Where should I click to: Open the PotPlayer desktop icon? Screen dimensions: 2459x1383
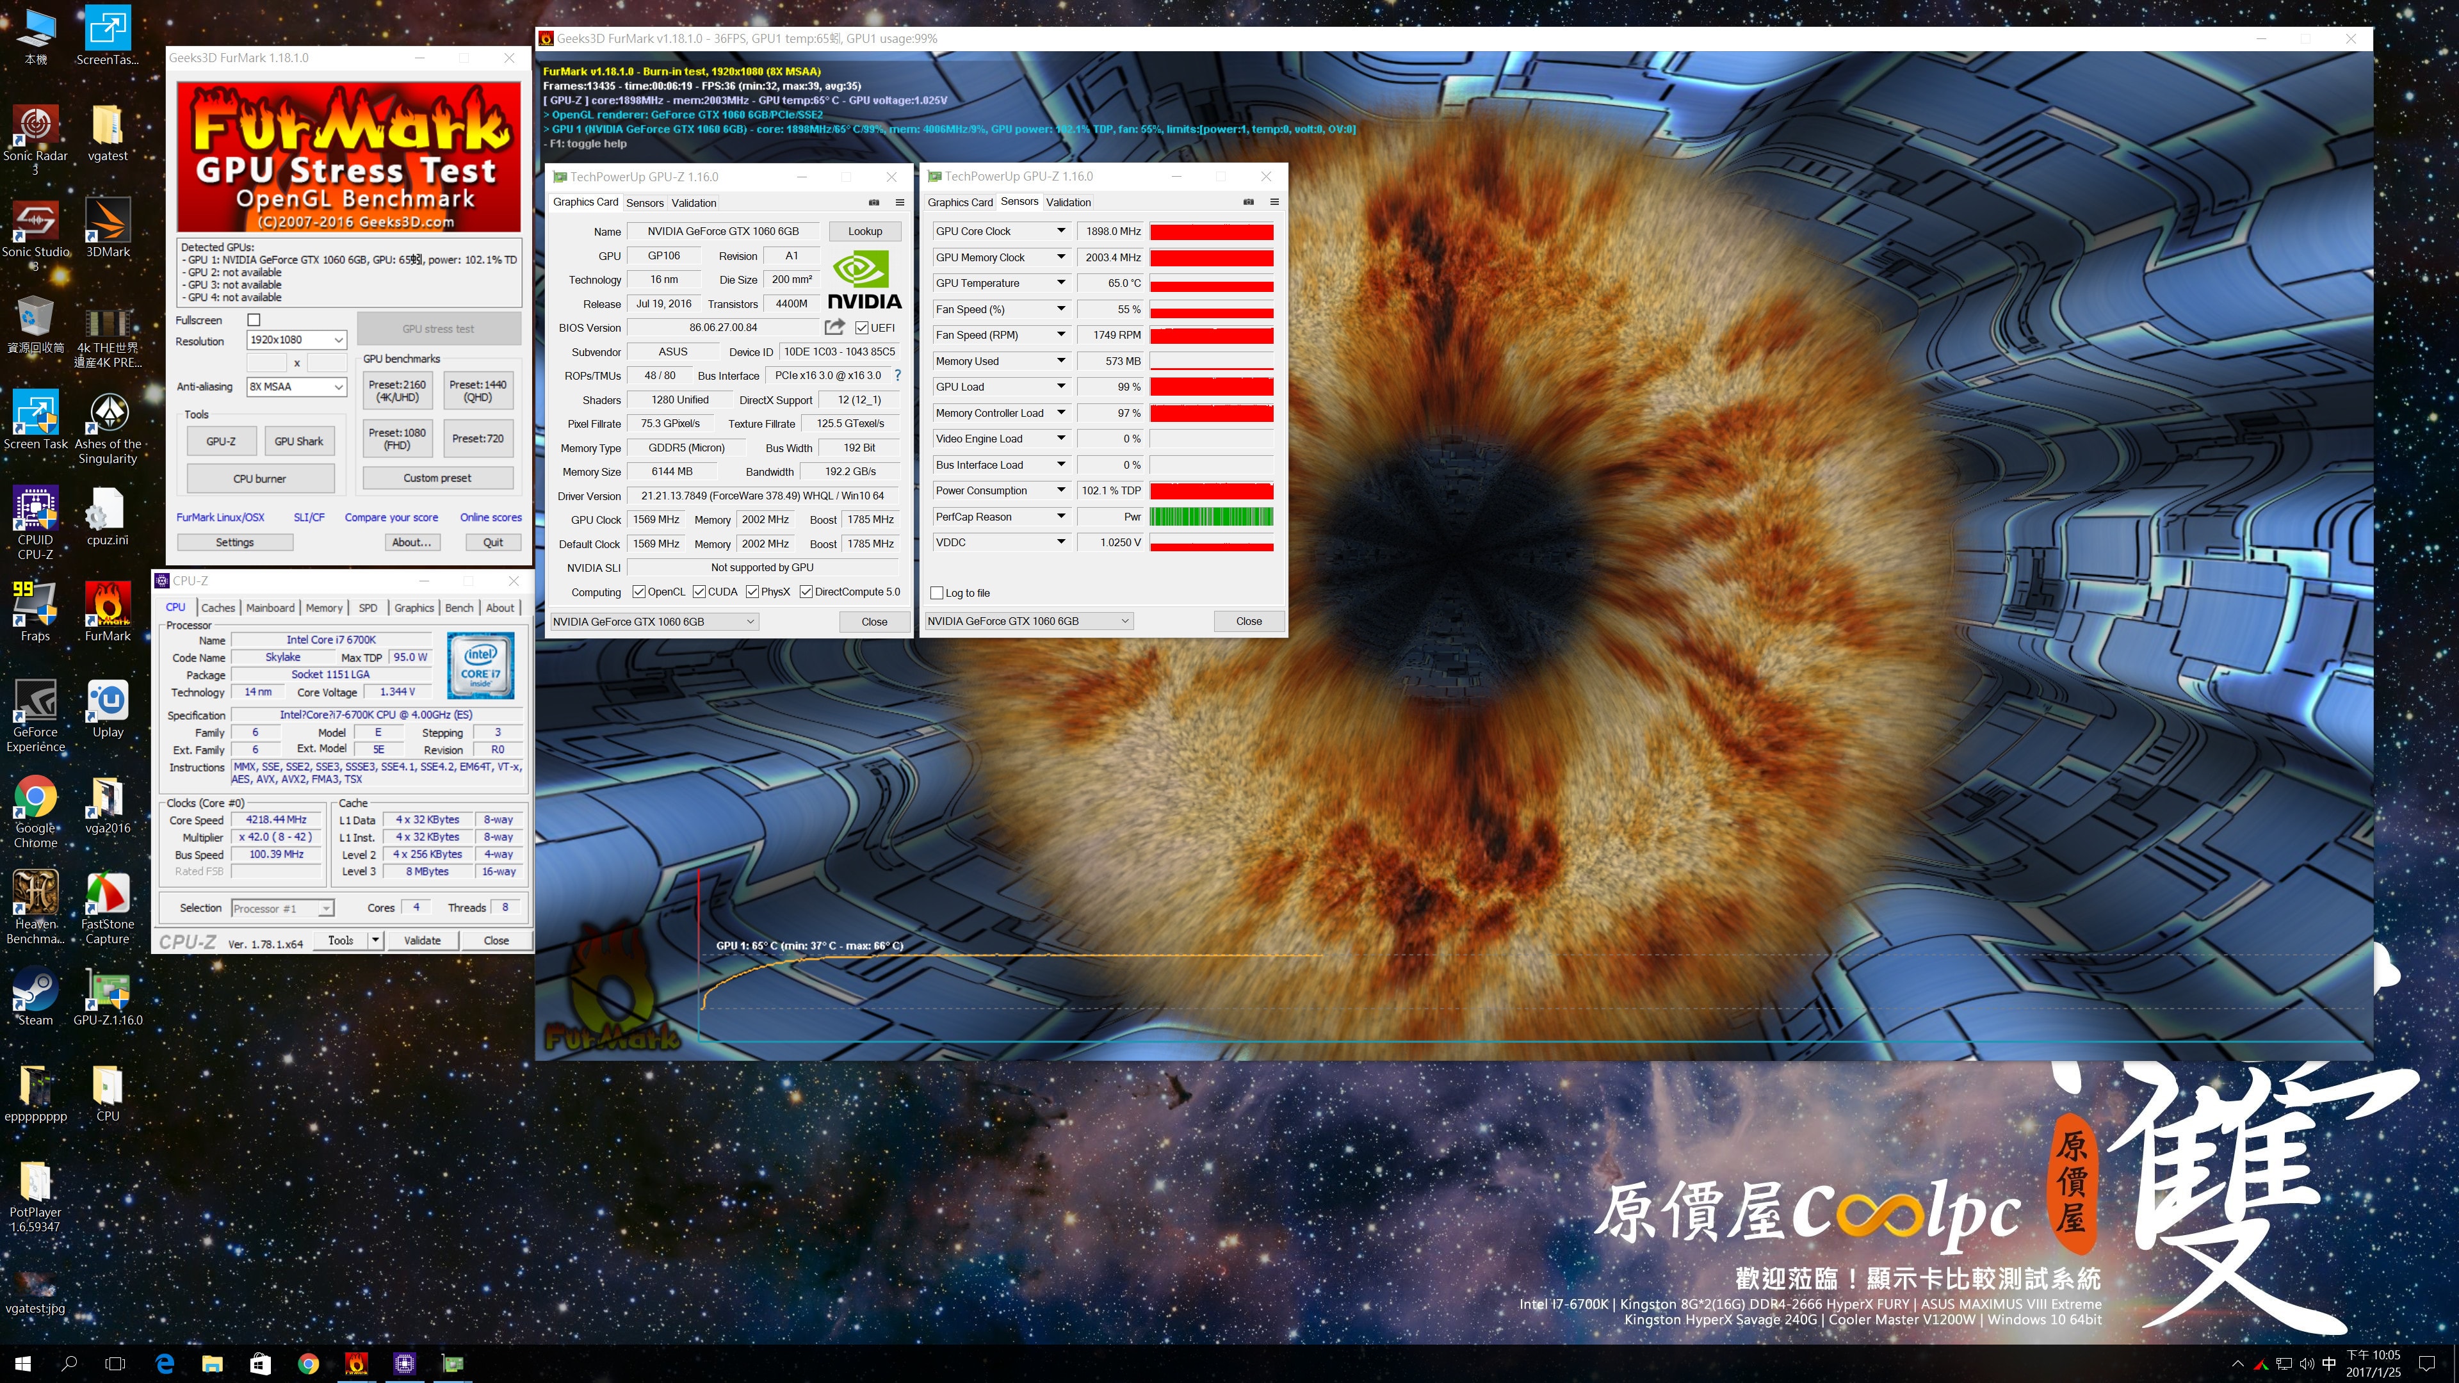click(35, 1197)
